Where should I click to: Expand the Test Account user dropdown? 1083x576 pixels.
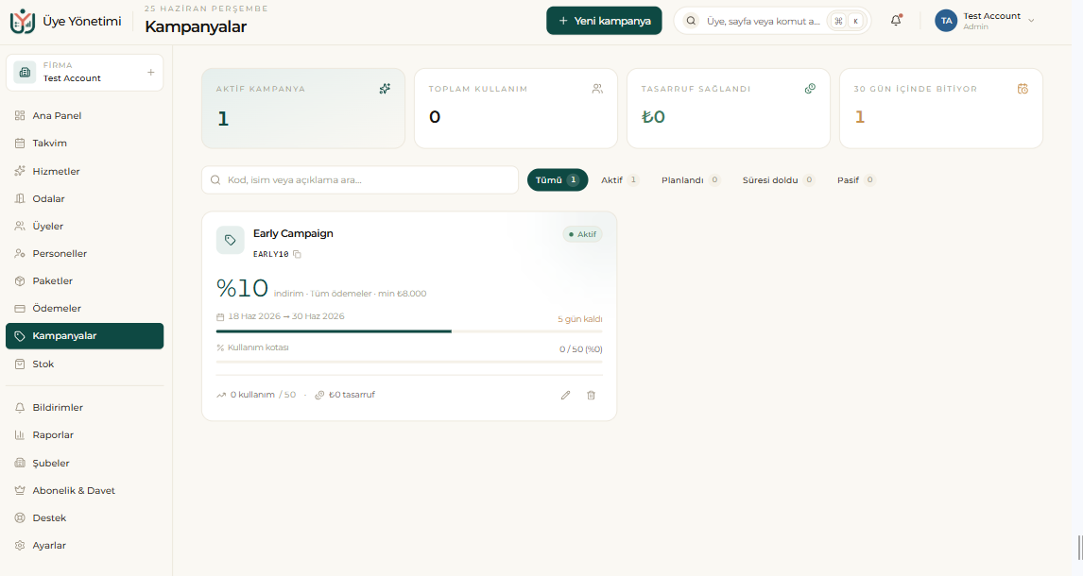(985, 21)
